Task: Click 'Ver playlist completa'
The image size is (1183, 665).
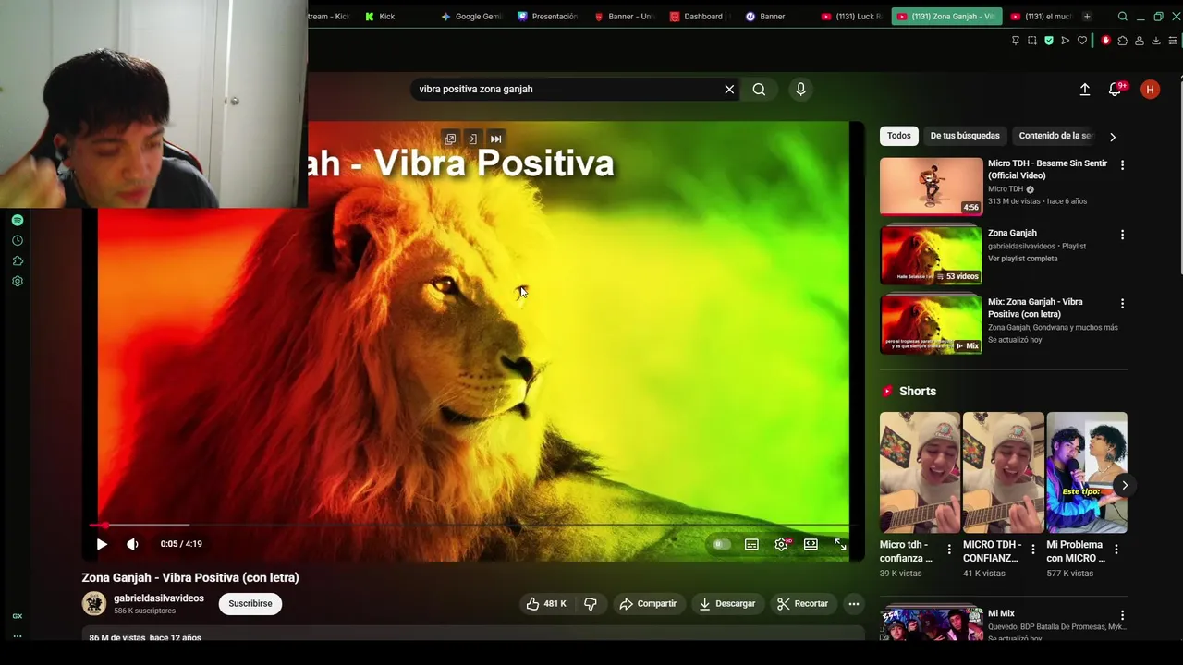Action: pyautogui.click(x=1022, y=259)
